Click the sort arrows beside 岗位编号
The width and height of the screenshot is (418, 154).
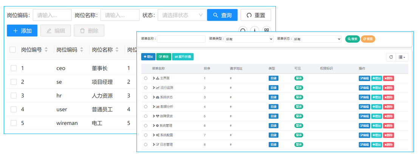[46, 50]
